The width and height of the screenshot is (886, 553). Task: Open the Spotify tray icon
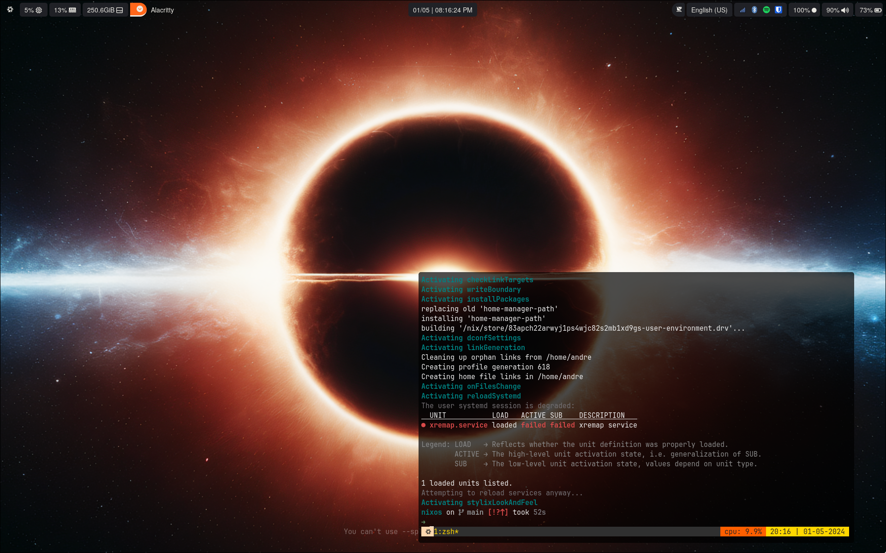tap(766, 10)
